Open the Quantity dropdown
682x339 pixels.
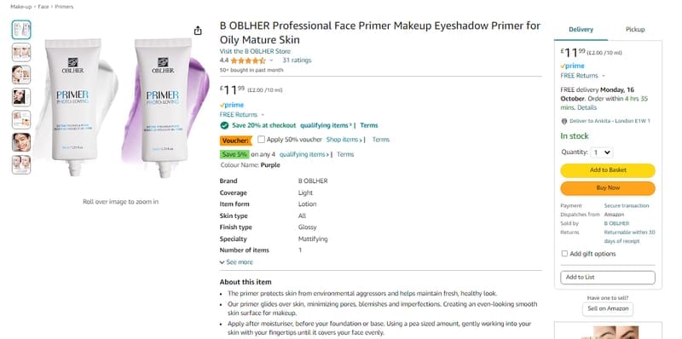pyautogui.click(x=602, y=152)
